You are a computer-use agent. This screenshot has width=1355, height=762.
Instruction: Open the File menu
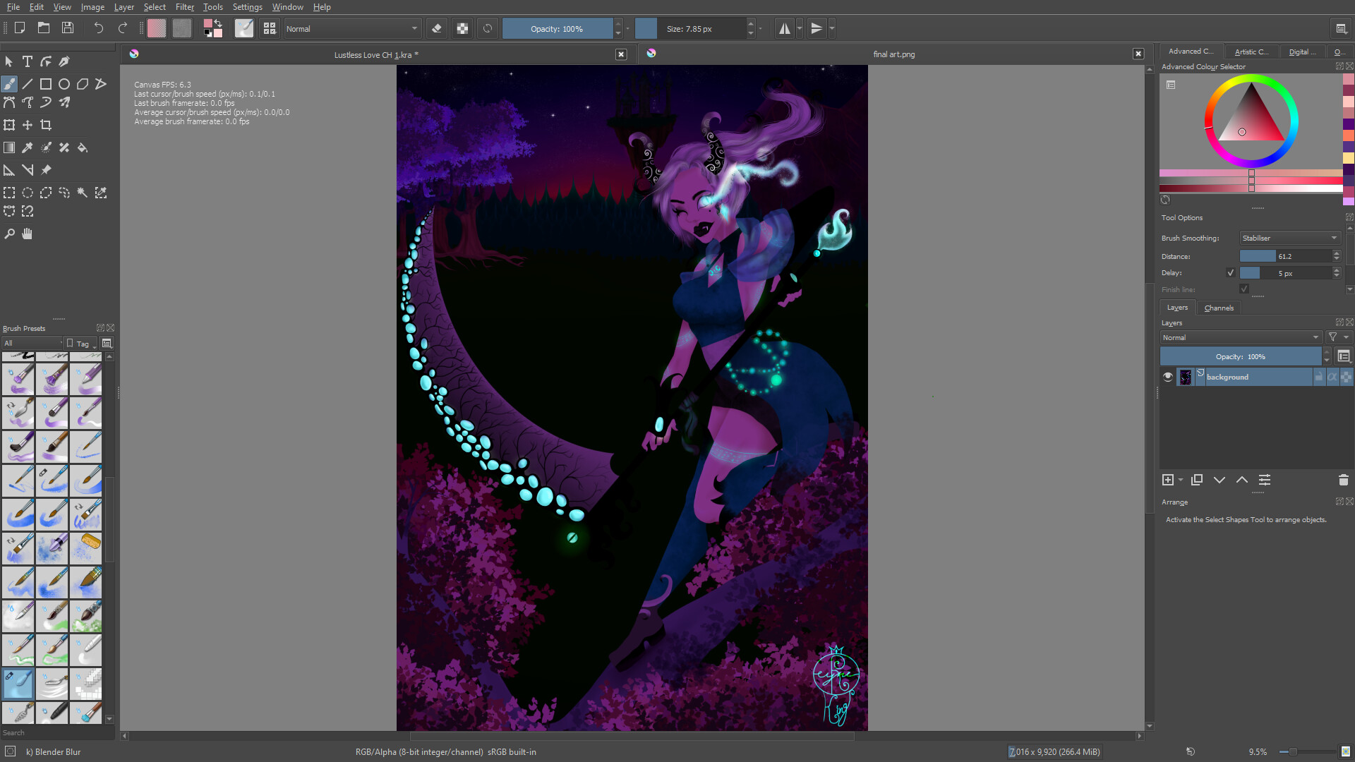[x=13, y=7]
